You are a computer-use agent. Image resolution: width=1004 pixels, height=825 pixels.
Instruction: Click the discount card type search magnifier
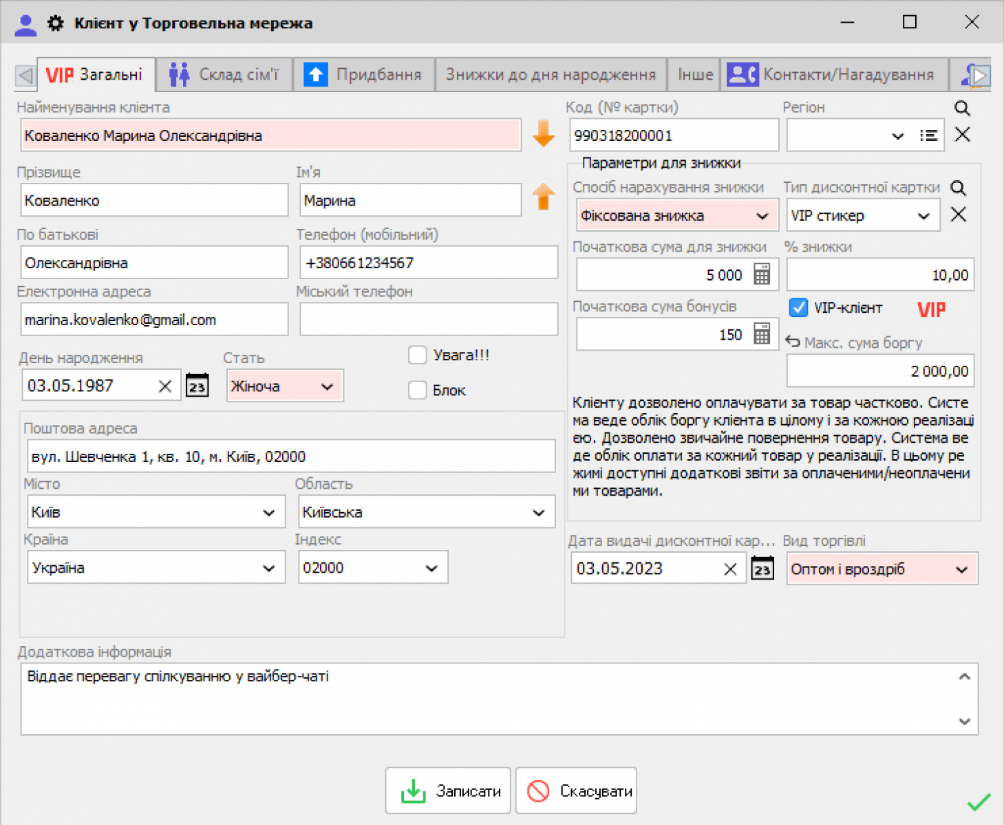[960, 188]
